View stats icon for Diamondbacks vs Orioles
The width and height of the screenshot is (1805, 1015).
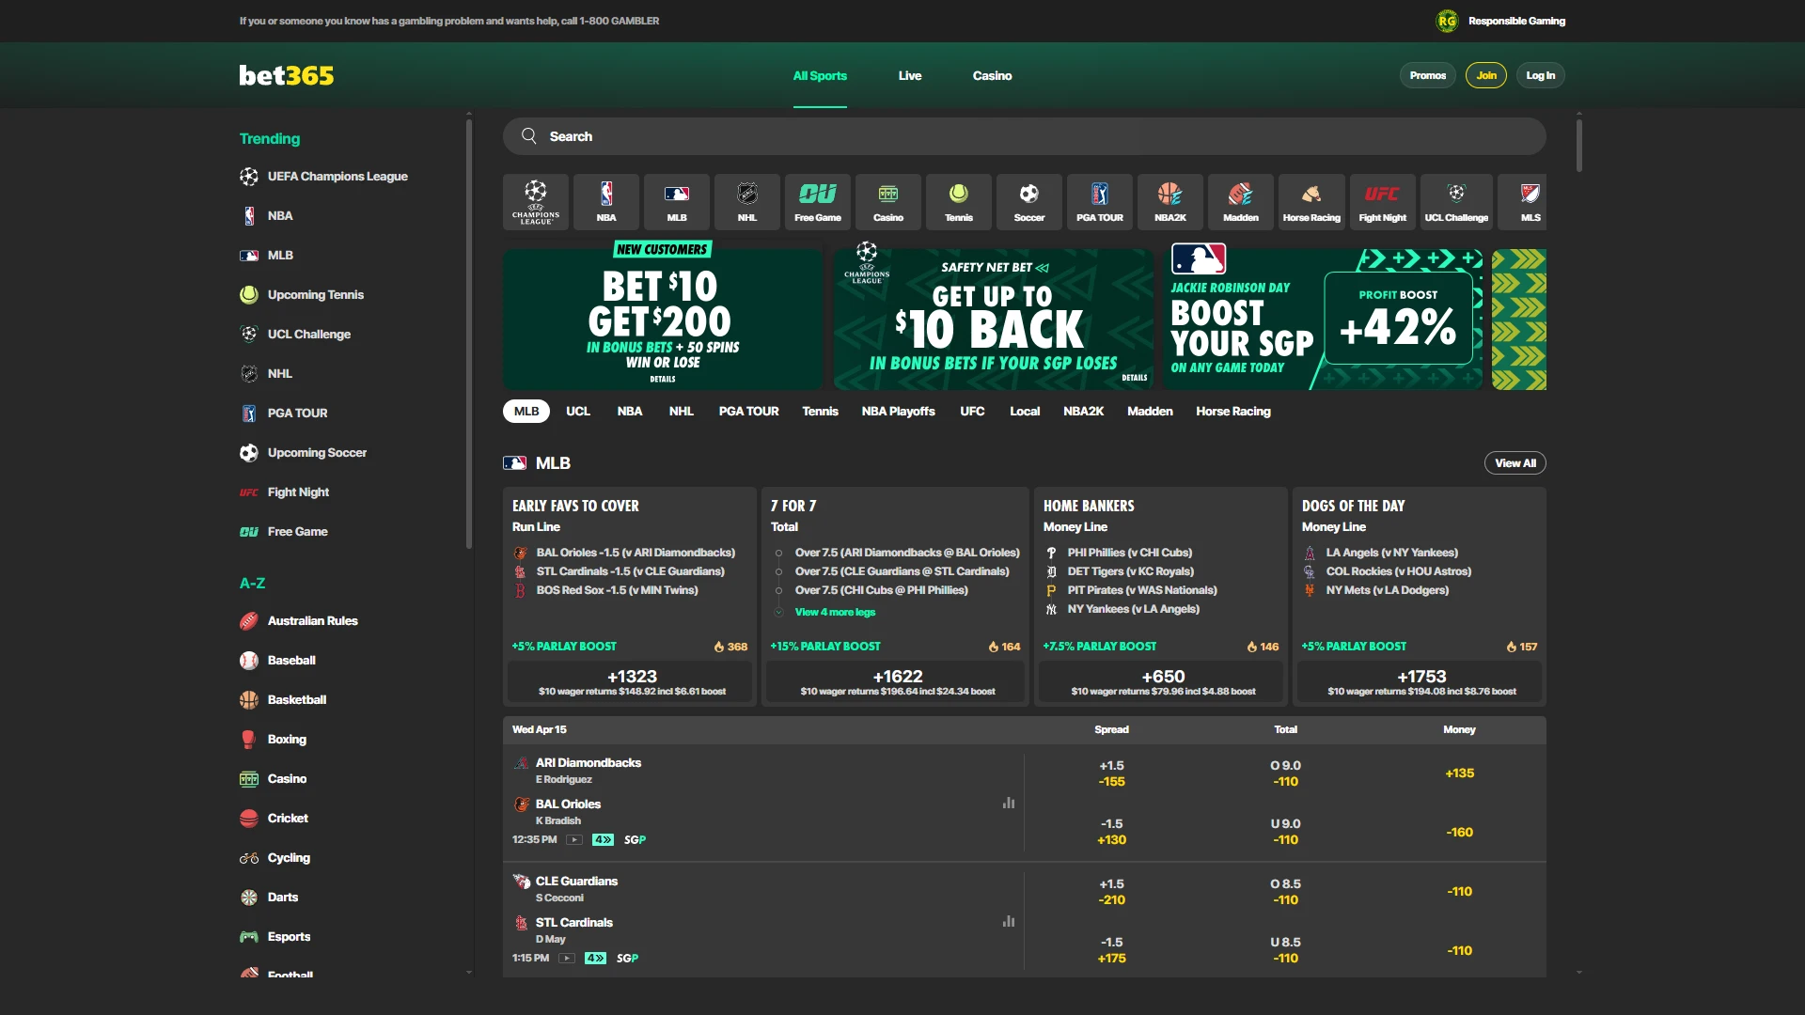(x=1009, y=803)
